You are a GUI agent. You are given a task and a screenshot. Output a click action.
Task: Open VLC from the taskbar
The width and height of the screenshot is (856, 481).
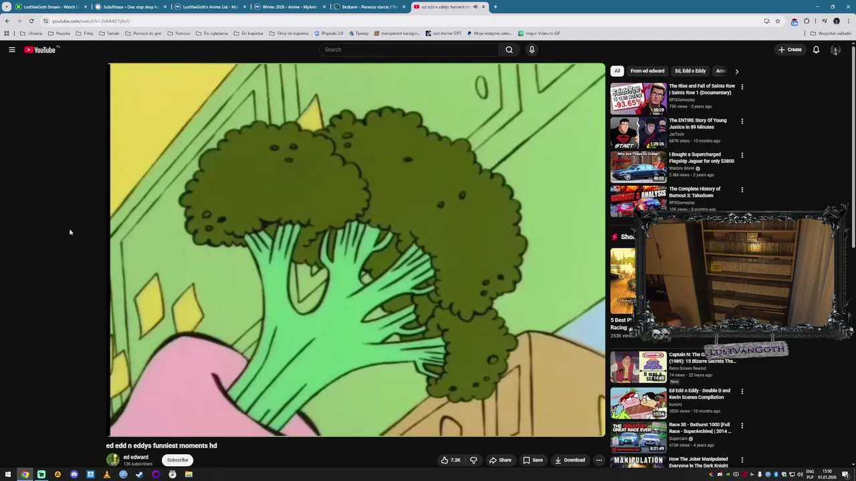[x=107, y=474]
